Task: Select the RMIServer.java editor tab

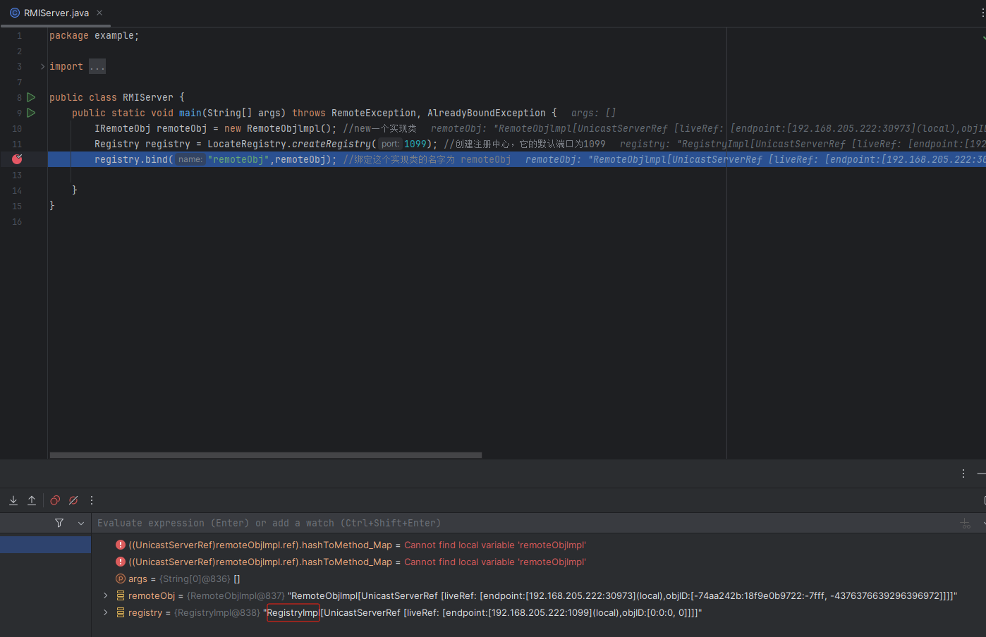Action: [x=56, y=13]
